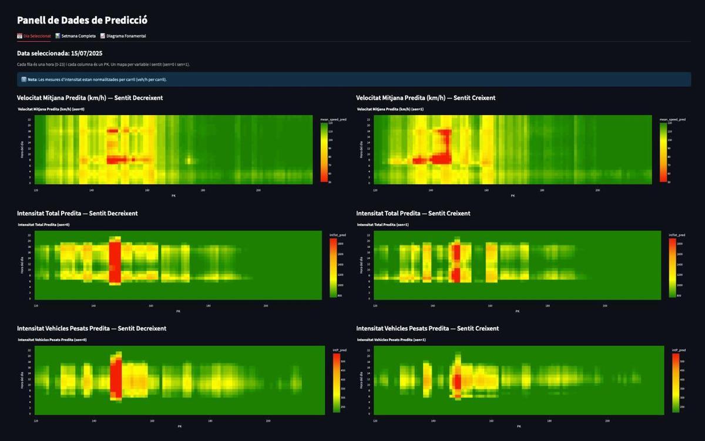Click the diagram icon beside Diagrama Fonamental
The width and height of the screenshot is (705, 441).
(x=103, y=36)
